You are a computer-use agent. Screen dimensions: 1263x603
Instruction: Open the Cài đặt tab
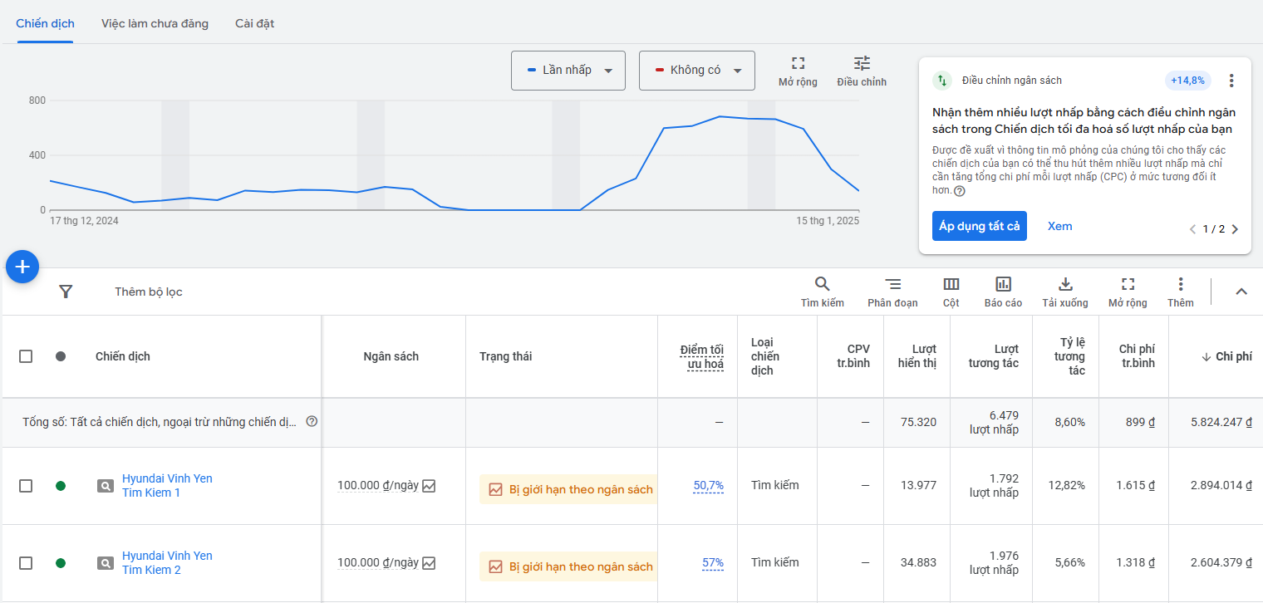pyautogui.click(x=254, y=23)
